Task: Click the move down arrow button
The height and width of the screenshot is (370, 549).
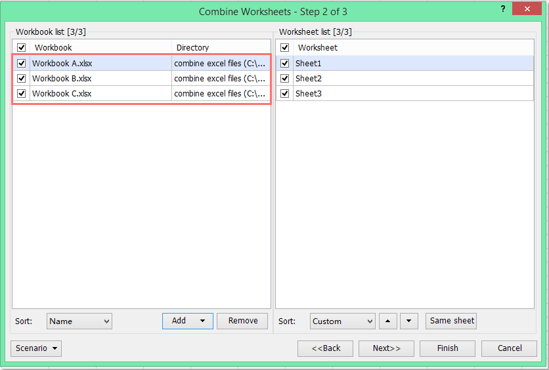Action: [409, 321]
